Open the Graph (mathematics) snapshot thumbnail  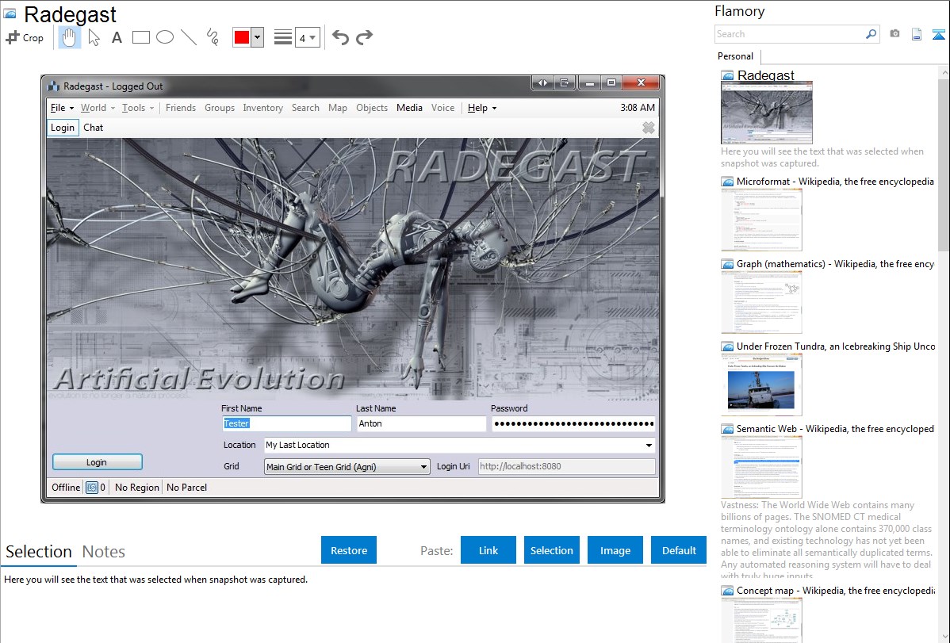point(761,302)
